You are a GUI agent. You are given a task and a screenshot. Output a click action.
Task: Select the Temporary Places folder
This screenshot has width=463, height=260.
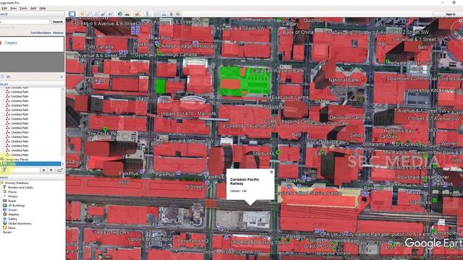17,159
